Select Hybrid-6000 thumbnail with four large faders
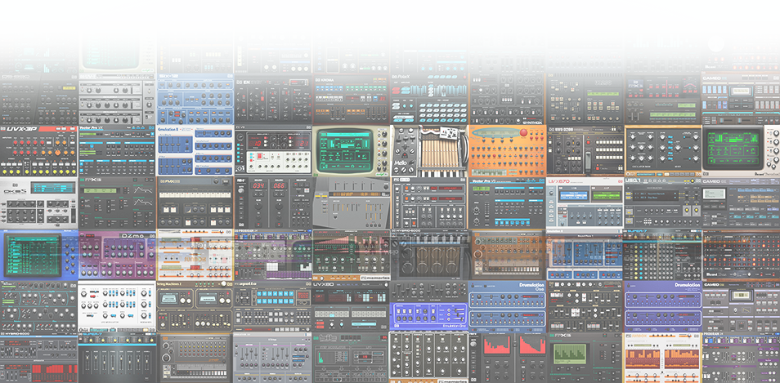 click(429, 255)
